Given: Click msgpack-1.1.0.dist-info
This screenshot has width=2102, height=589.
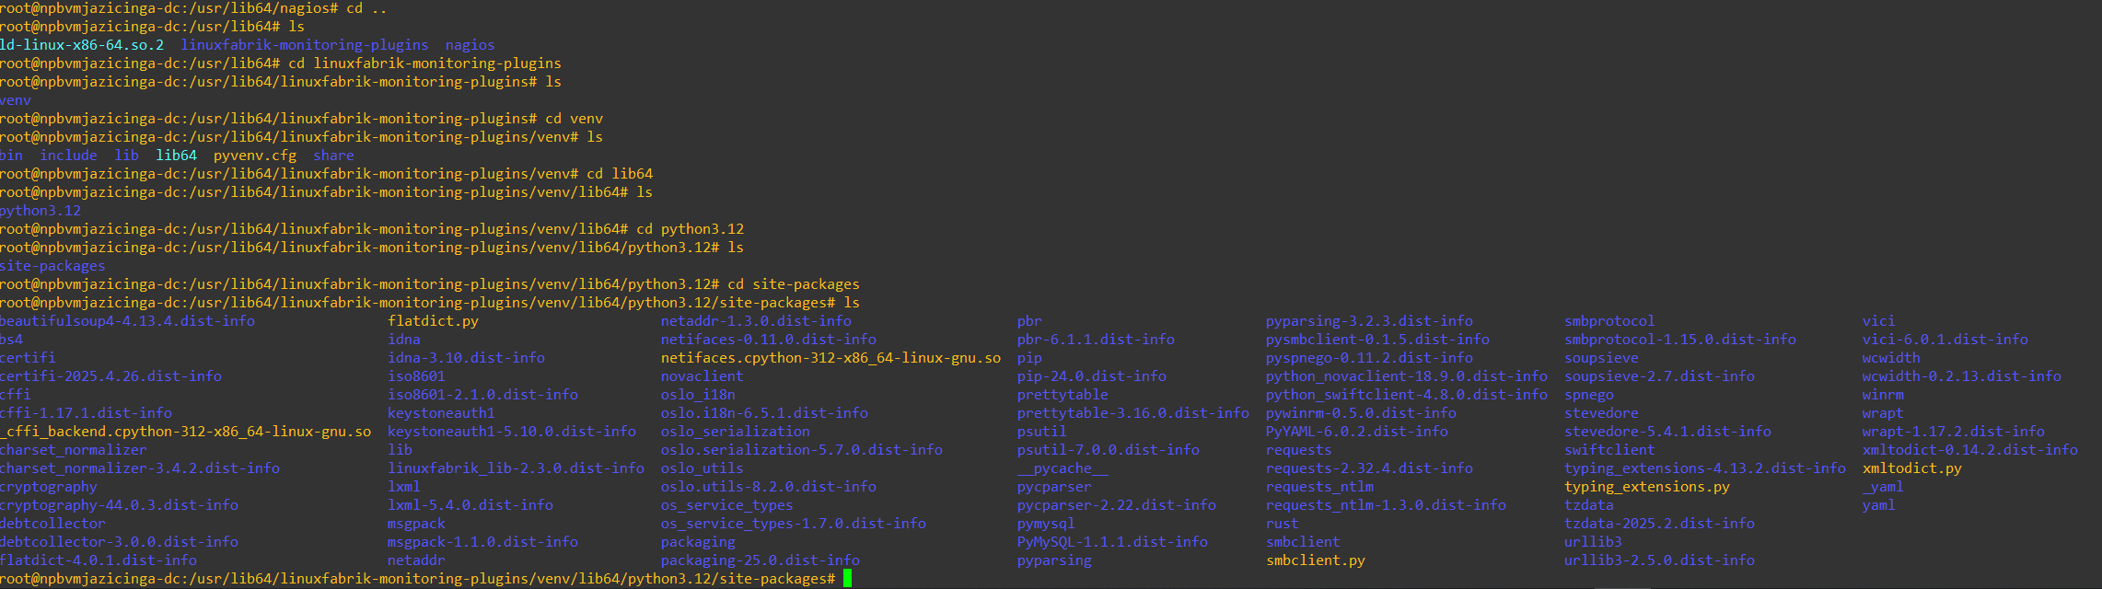Looking at the screenshot, I should click(x=482, y=542).
